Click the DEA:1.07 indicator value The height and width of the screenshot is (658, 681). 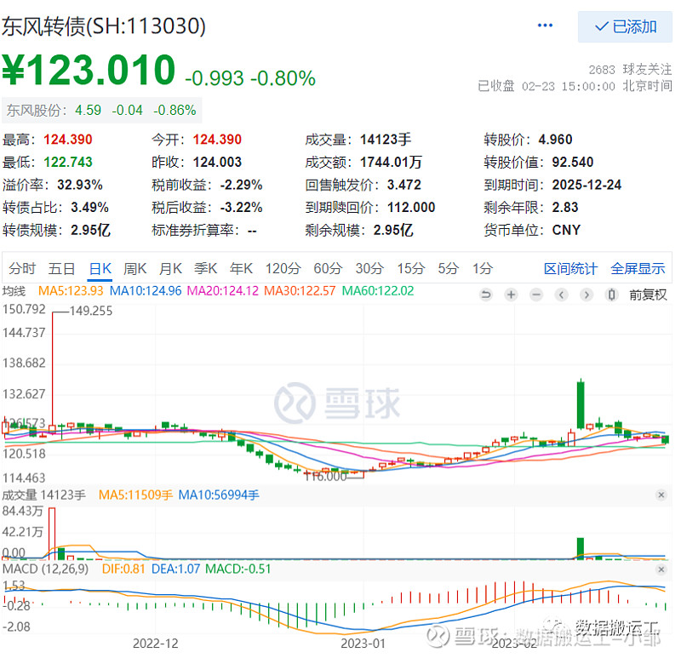pos(175,569)
